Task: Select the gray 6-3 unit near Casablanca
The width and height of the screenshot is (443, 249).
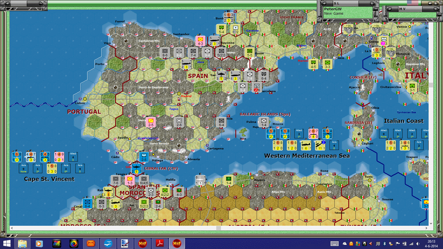Action: [102, 204]
